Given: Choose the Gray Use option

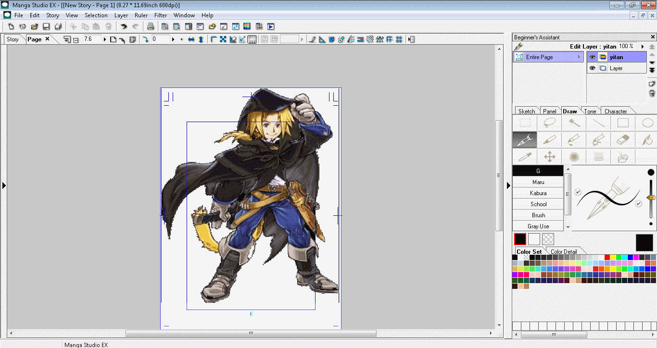Looking at the screenshot, I should click(538, 226).
